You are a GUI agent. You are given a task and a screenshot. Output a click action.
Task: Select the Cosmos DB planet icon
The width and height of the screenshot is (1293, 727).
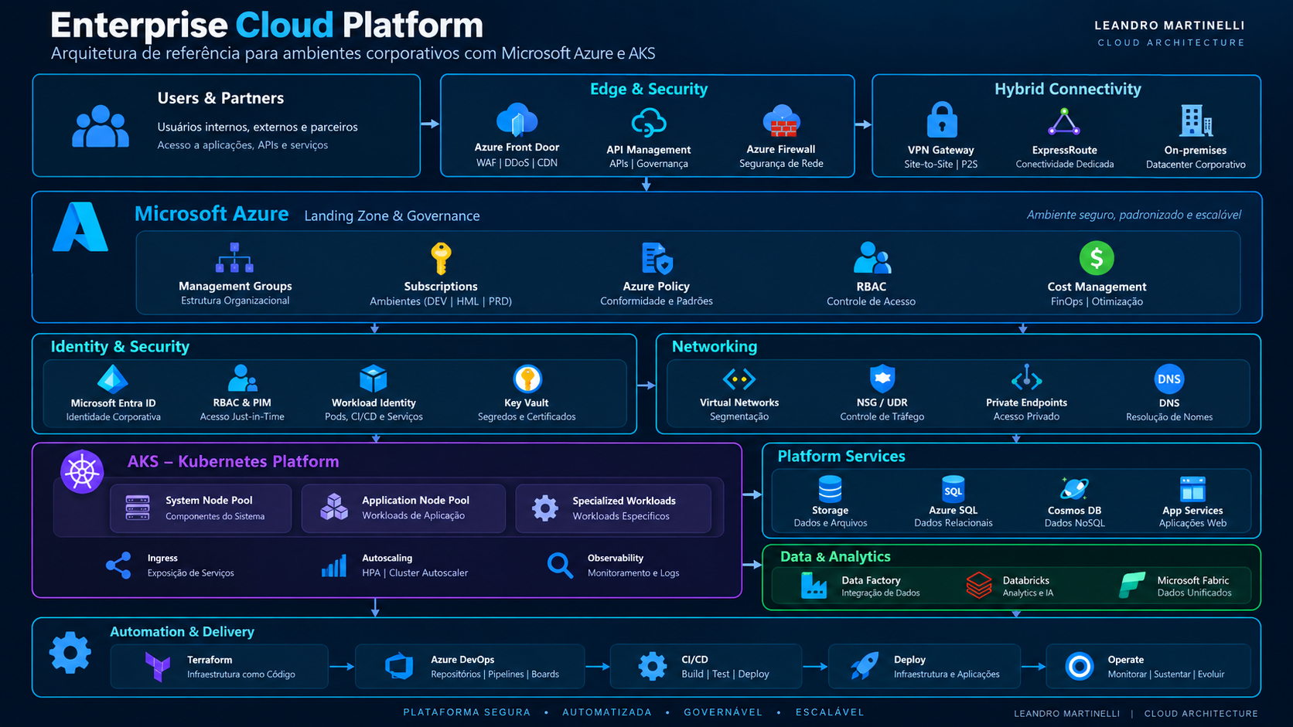[1074, 489]
